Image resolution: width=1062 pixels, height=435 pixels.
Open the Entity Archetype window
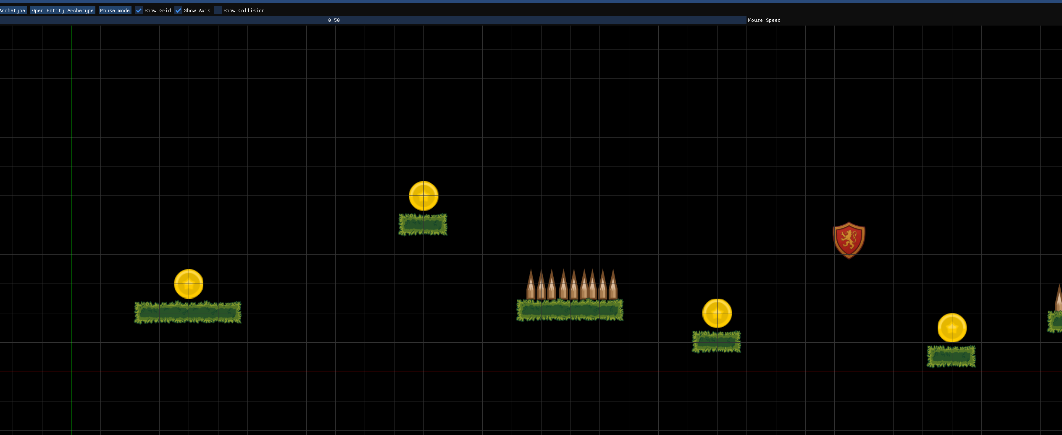click(x=63, y=10)
